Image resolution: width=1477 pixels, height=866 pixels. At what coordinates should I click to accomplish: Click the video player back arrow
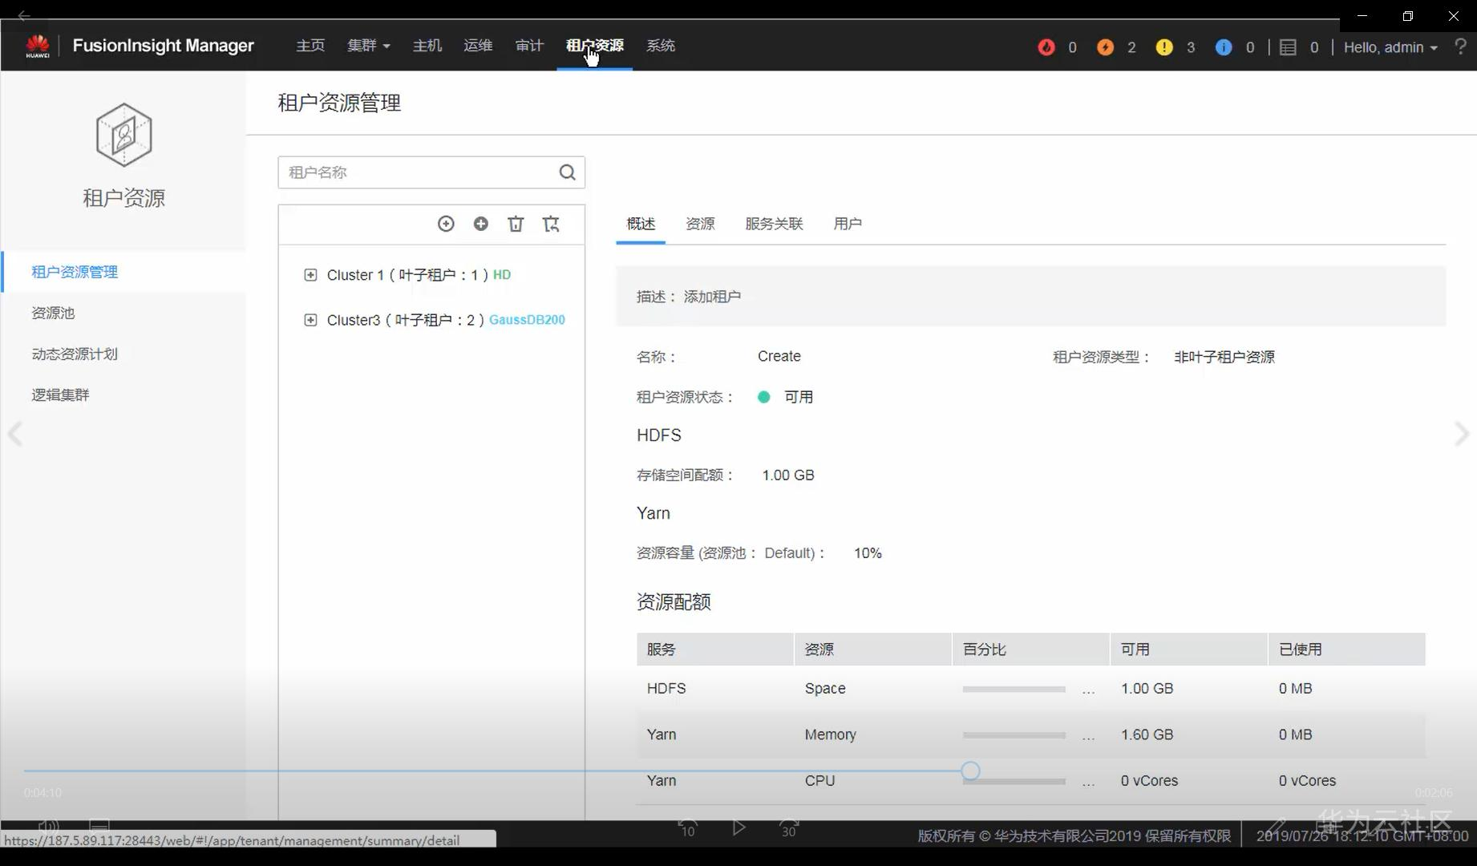pyautogui.click(x=24, y=15)
